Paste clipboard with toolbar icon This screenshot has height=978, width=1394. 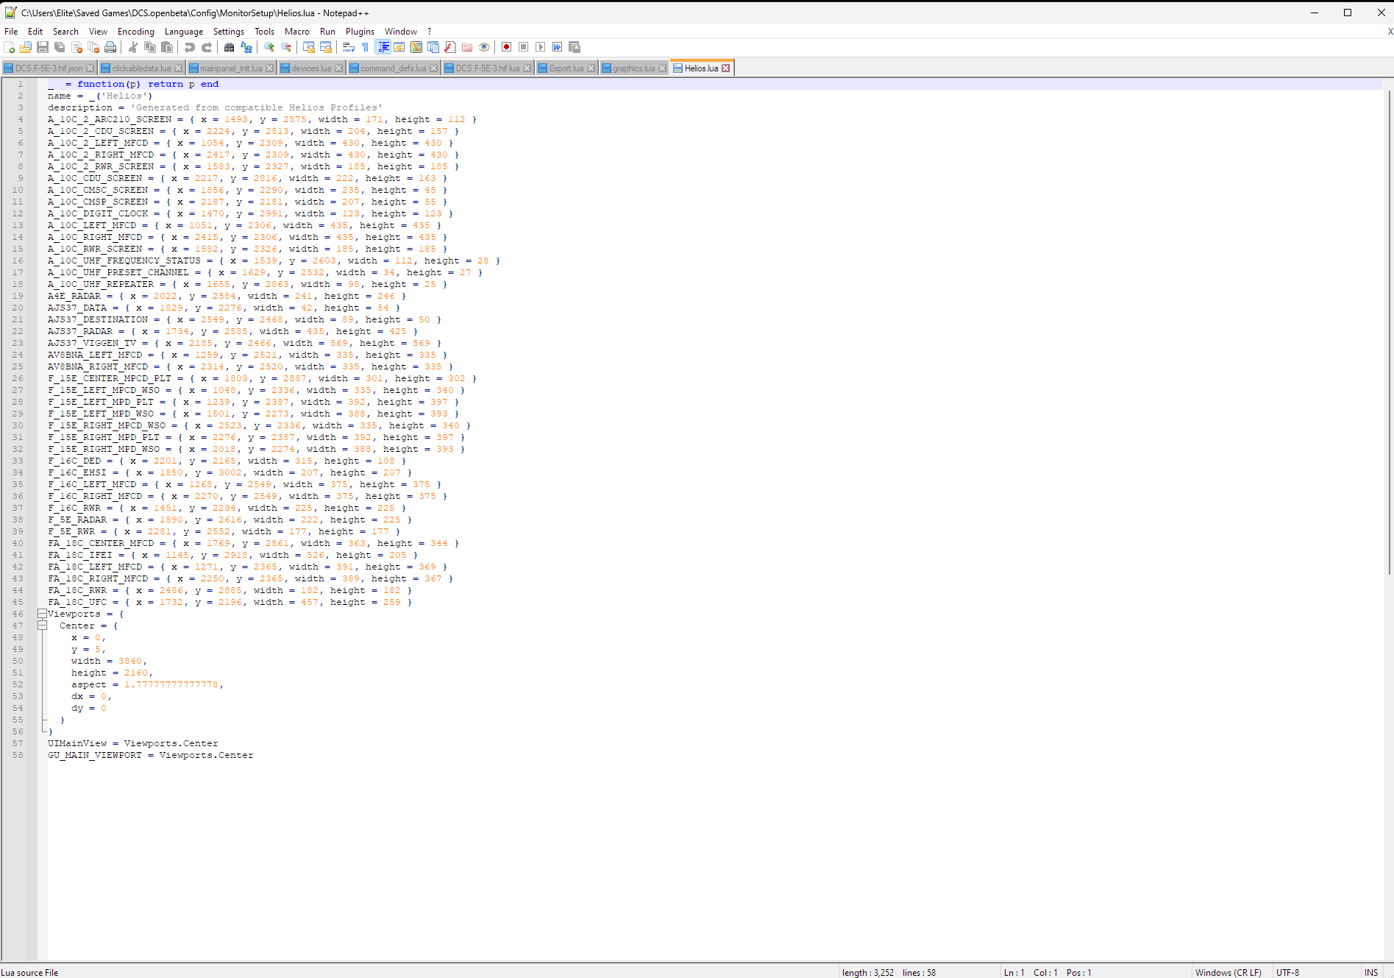click(x=167, y=47)
